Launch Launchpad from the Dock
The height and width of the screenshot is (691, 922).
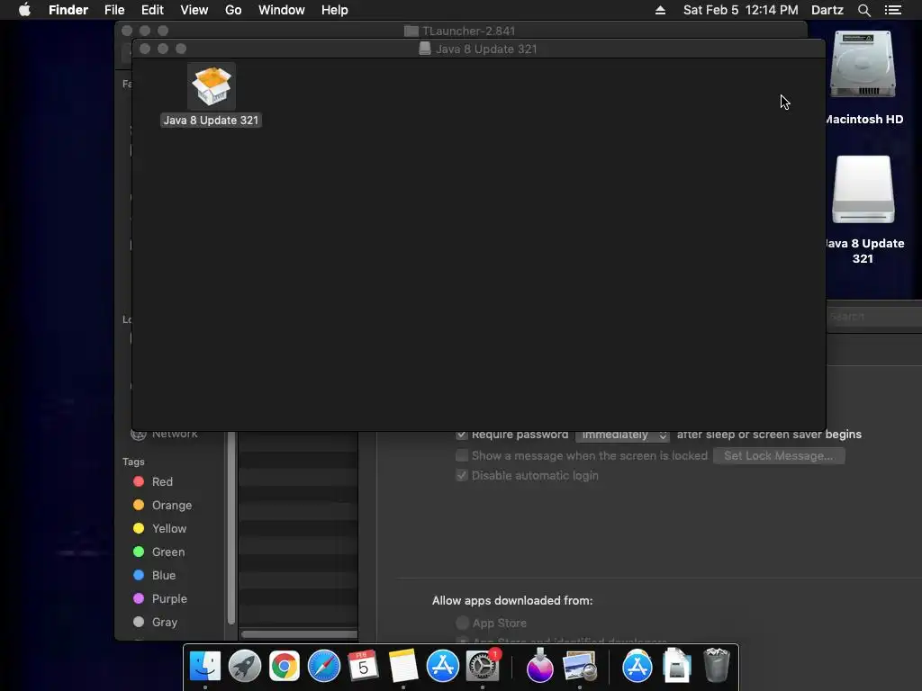point(245,666)
